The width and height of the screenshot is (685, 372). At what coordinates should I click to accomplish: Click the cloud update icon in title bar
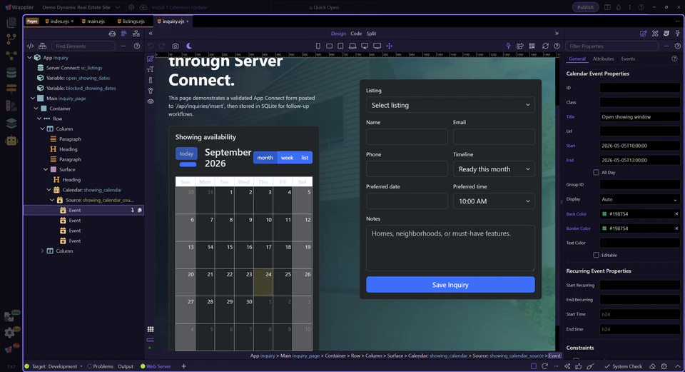pos(143,7)
